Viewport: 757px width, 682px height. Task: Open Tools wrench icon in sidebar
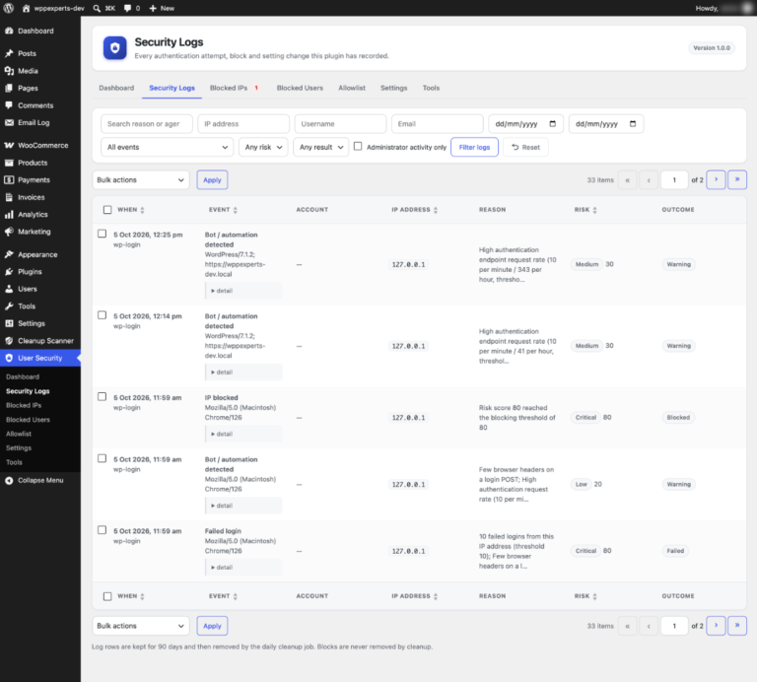pyautogui.click(x=9, y=306)
